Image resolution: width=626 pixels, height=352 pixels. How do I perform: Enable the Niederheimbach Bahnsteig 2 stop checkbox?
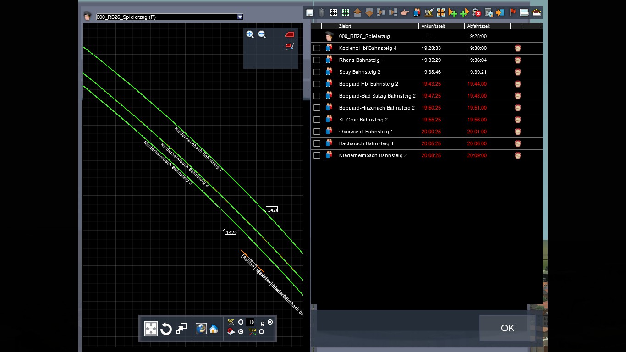pos(317,155)
